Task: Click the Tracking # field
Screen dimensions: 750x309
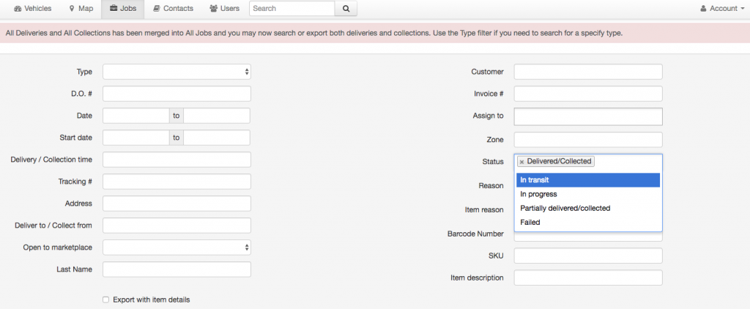Action: point(177,182)
